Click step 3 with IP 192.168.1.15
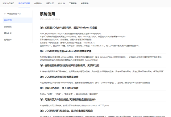This screenshot has height=117, width=171. click(x=67, y=43)
